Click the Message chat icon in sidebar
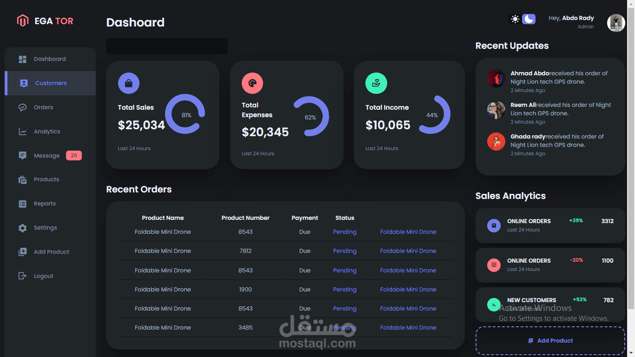The height and width of the screenshot is (357, 635). (22, 155)
